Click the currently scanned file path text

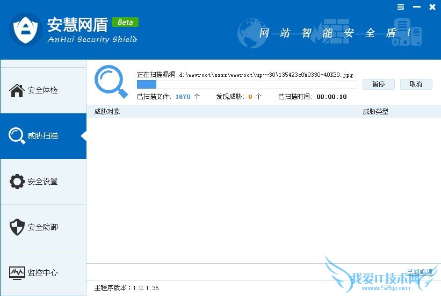point(266,75)
